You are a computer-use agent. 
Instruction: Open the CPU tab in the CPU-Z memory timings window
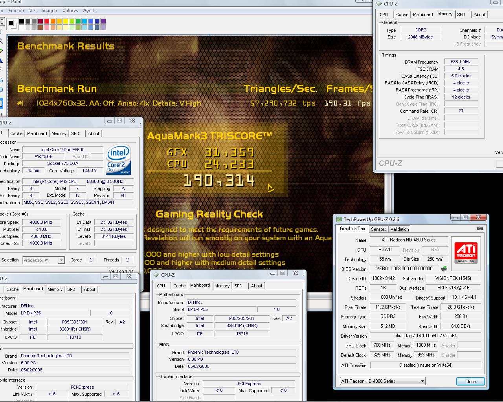tap(384, 15)
